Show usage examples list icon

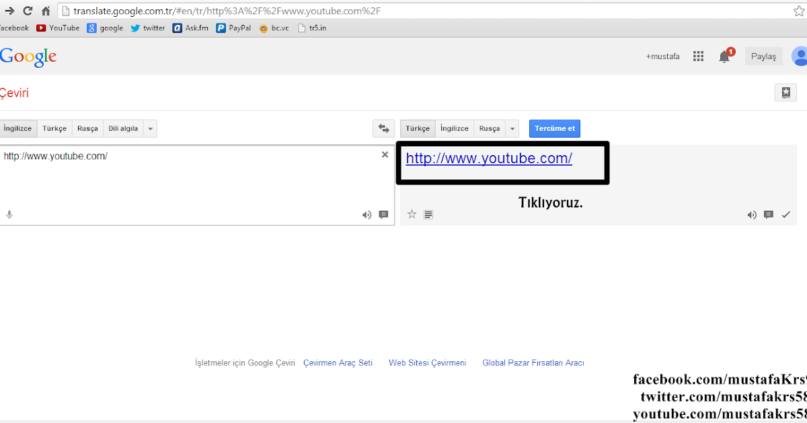[x=428, y=215]
